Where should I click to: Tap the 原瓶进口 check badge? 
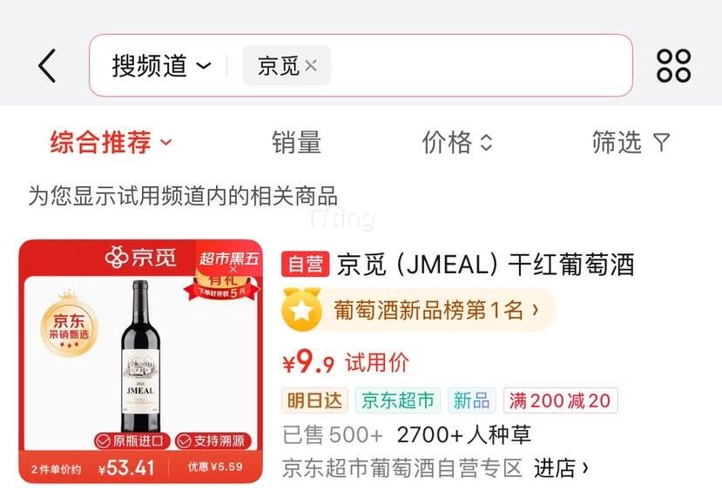(x=132, y=441)
